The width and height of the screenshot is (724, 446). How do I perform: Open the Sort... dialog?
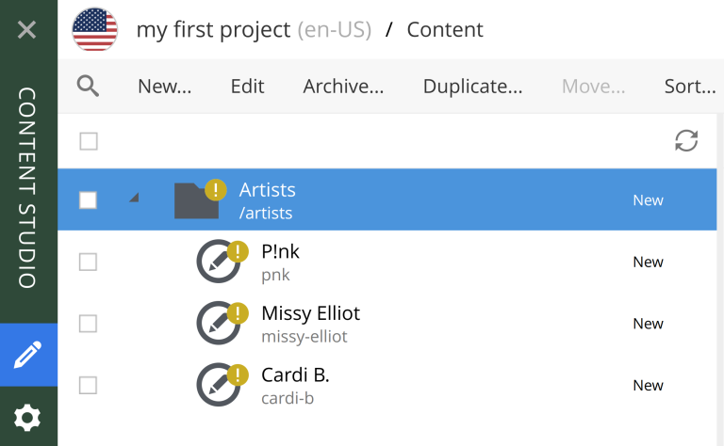(690, 87)
